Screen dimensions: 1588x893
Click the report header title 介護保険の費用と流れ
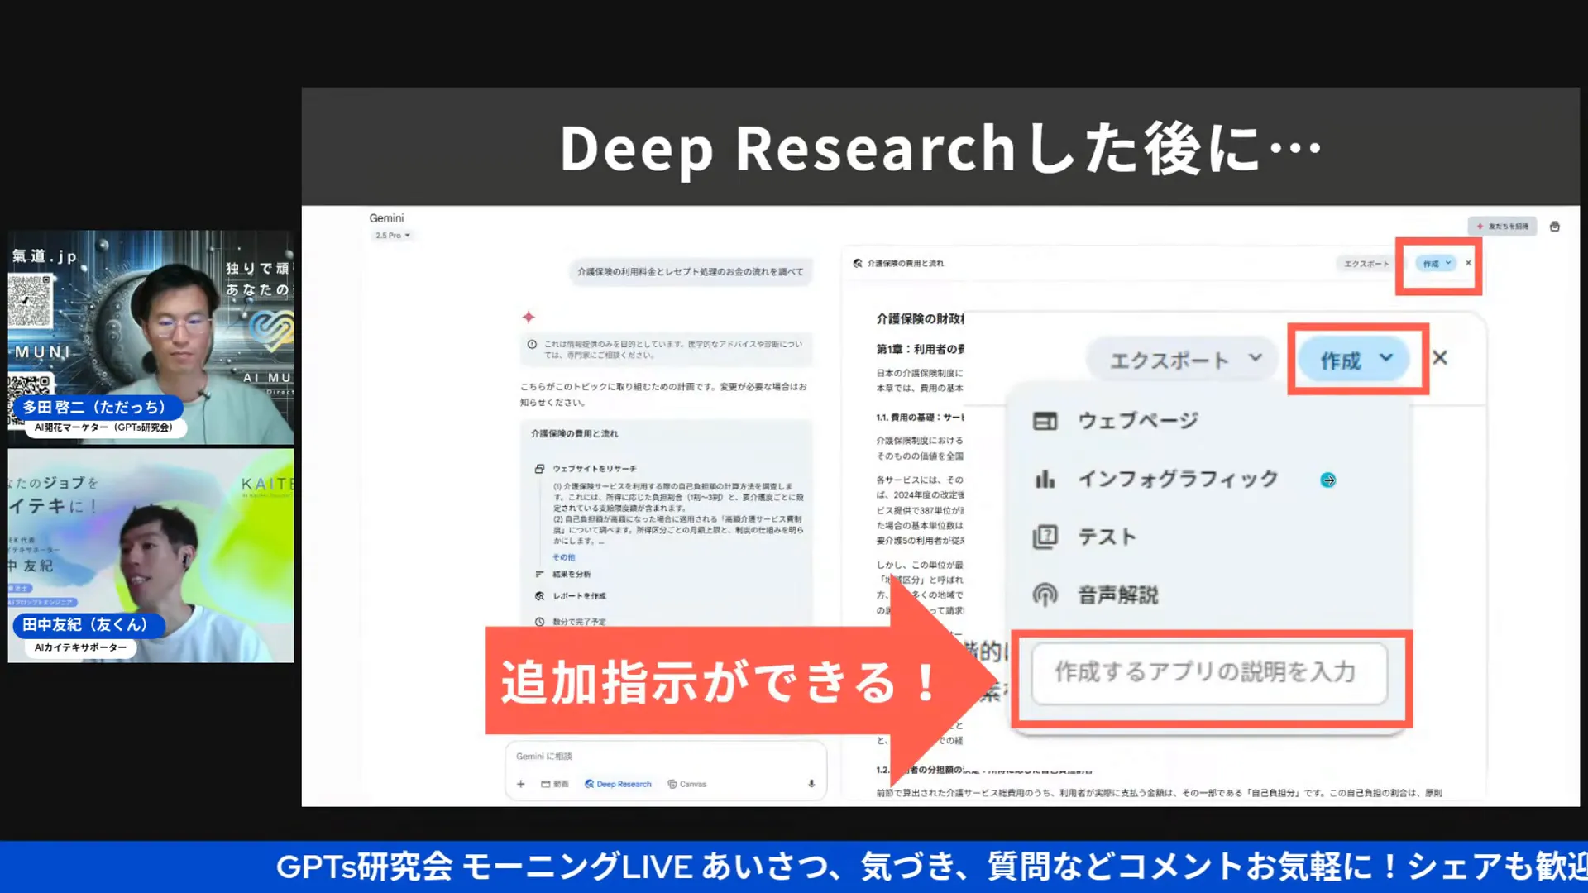[x=905, y=263]
